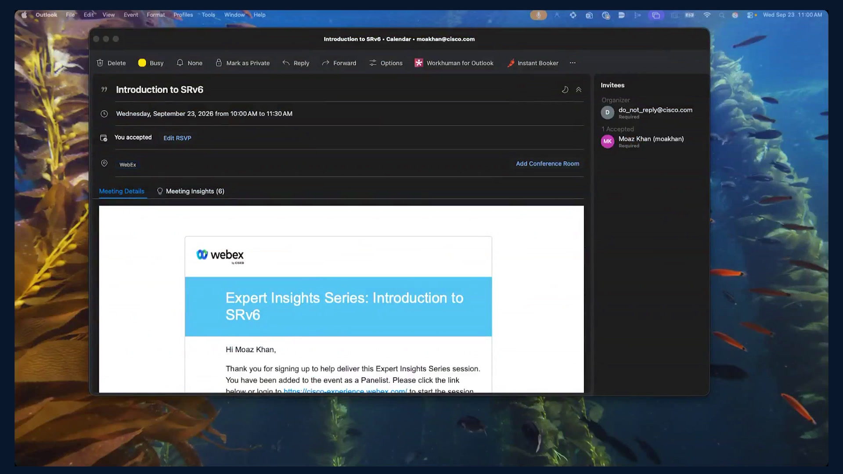
Task: Click Add Conference Room link
Action: [548, 164]
